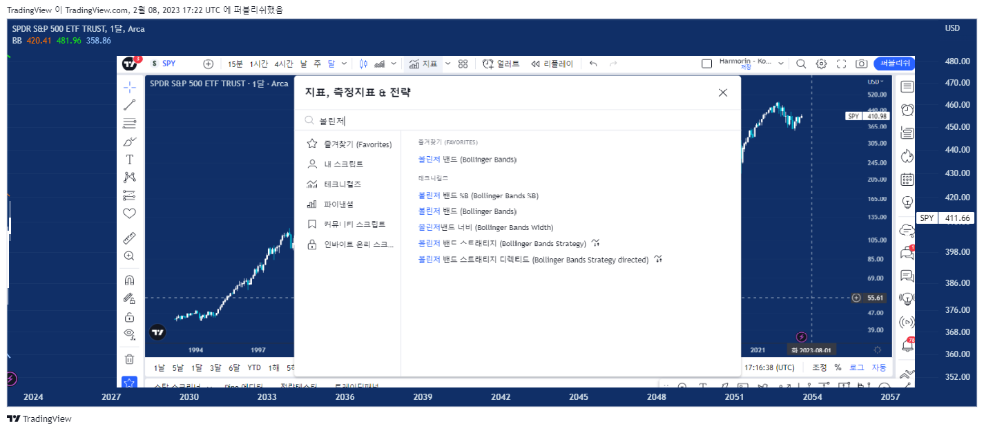Select the candlestick chart type icon

pyautogui.click(x=364, y=64)
